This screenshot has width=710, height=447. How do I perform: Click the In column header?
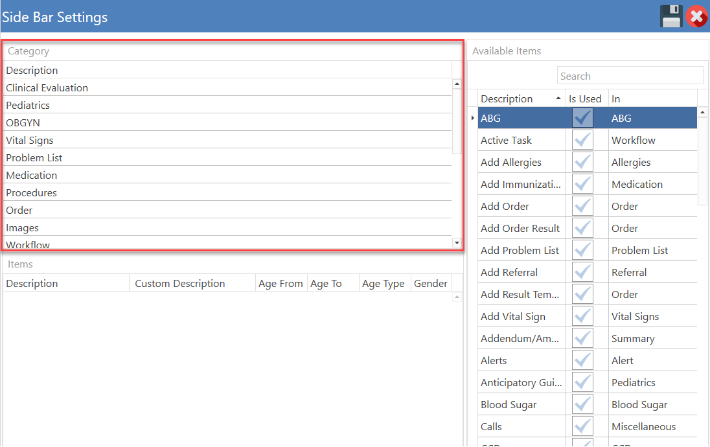652,98
